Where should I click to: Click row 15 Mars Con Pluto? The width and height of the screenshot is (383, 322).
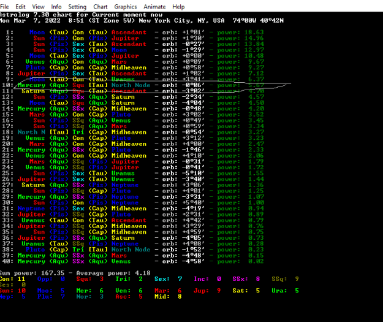click(x=133, y=115)
